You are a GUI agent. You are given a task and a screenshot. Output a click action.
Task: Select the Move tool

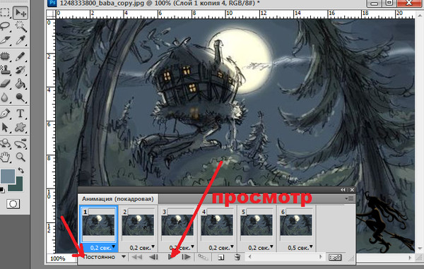20,13
